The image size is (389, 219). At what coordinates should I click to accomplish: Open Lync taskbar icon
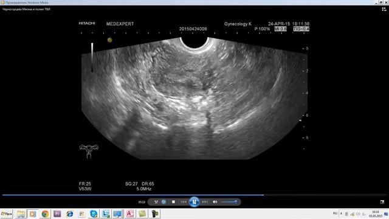tap(106, 214)
